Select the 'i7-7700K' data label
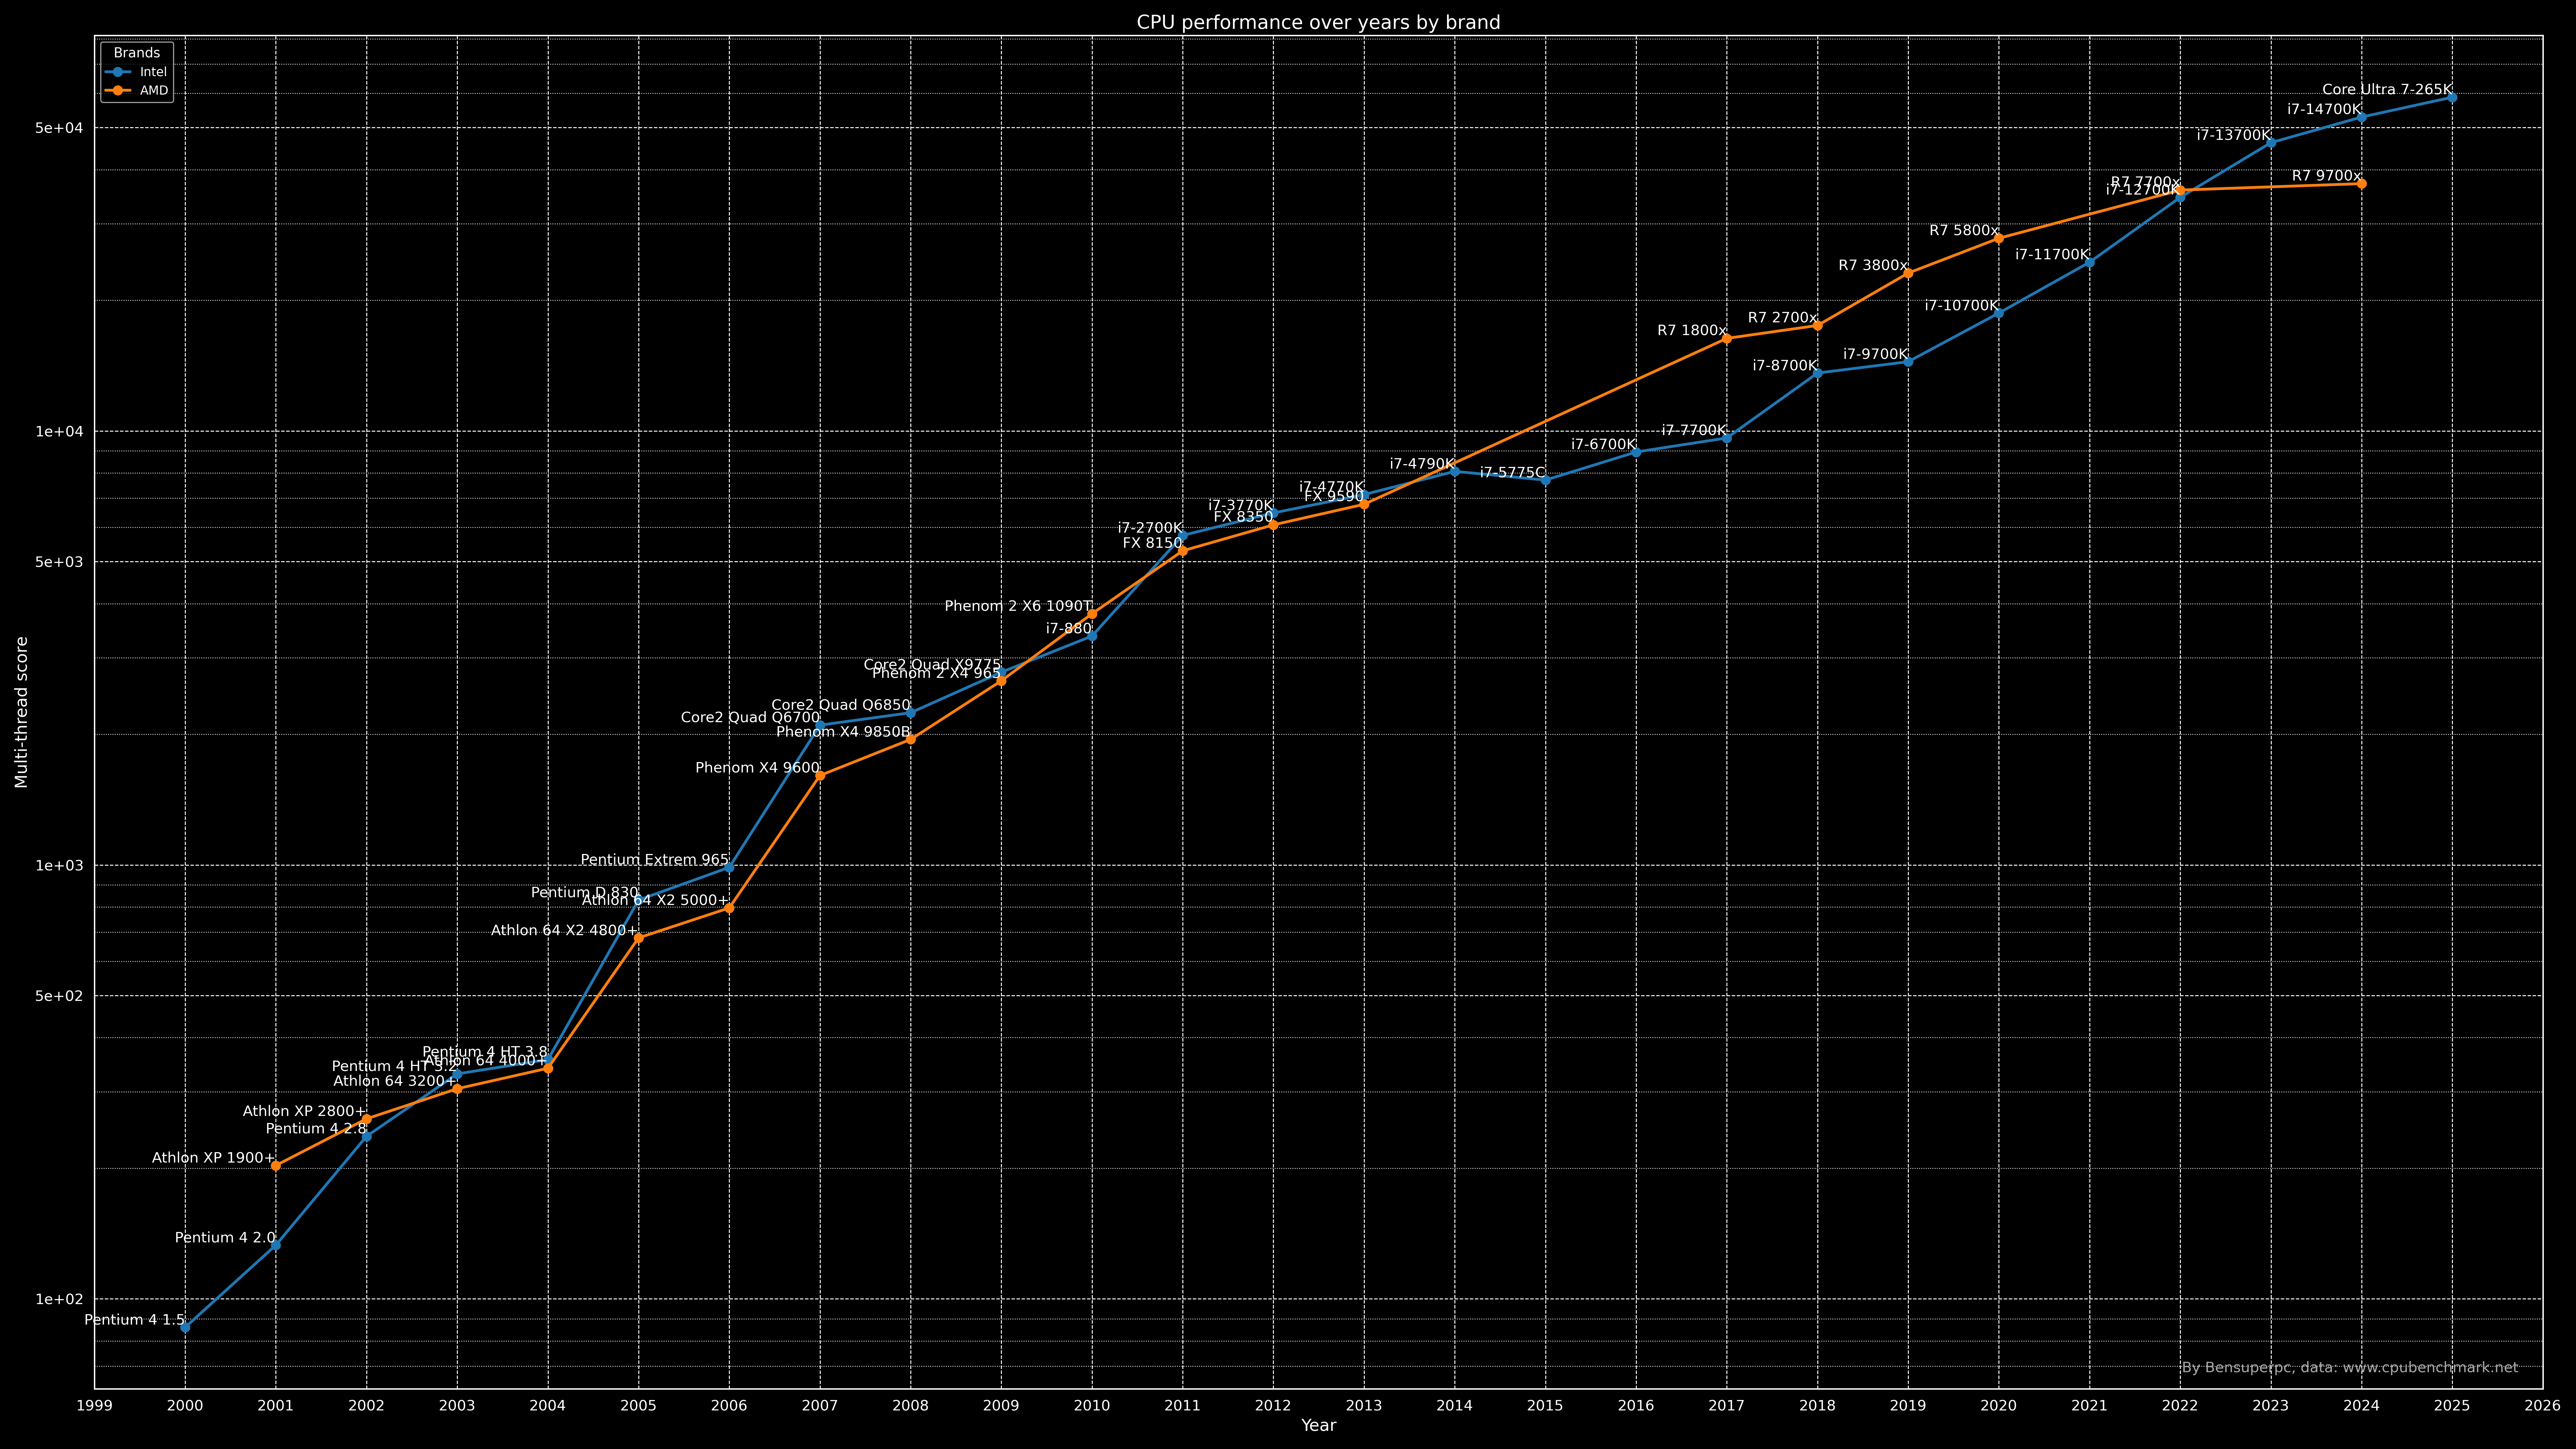The image size is (2576, 1449). click(1694, 431)
